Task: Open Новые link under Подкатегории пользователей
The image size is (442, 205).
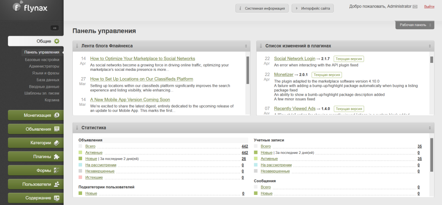Action: click(x=91, y=194)
